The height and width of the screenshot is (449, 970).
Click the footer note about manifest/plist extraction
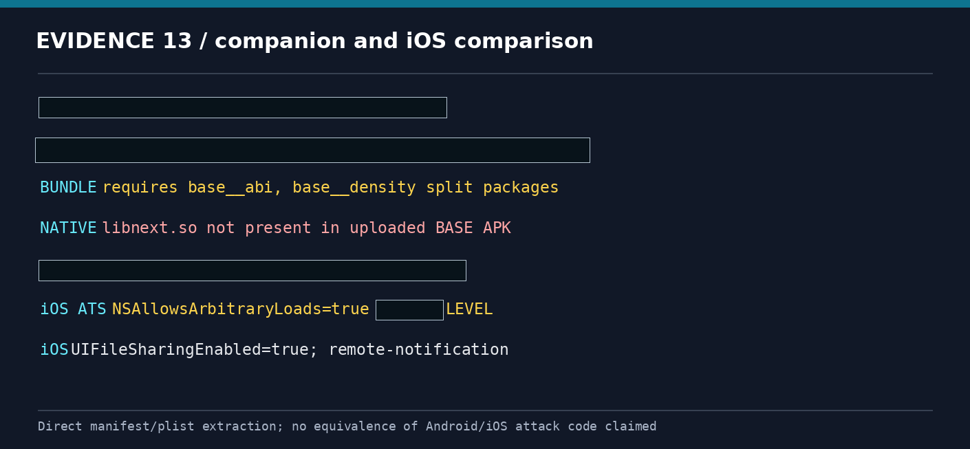(347, 426)
